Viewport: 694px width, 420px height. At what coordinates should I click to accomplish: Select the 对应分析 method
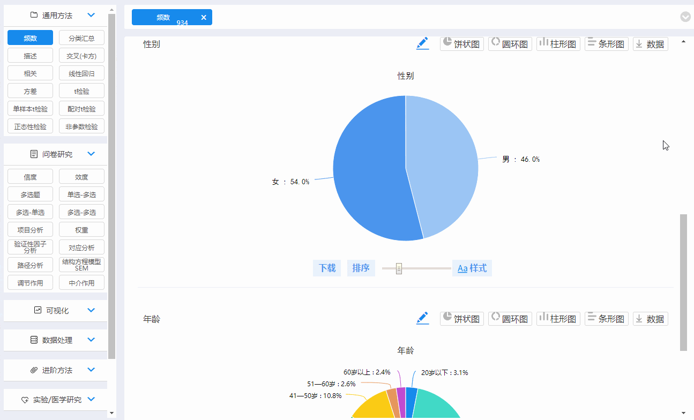click(x=81, y=247)
